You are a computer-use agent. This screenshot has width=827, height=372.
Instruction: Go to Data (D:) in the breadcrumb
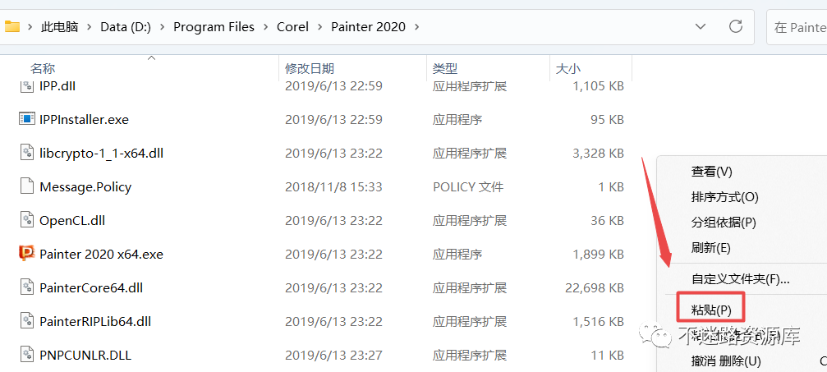(x=126, y=27)
